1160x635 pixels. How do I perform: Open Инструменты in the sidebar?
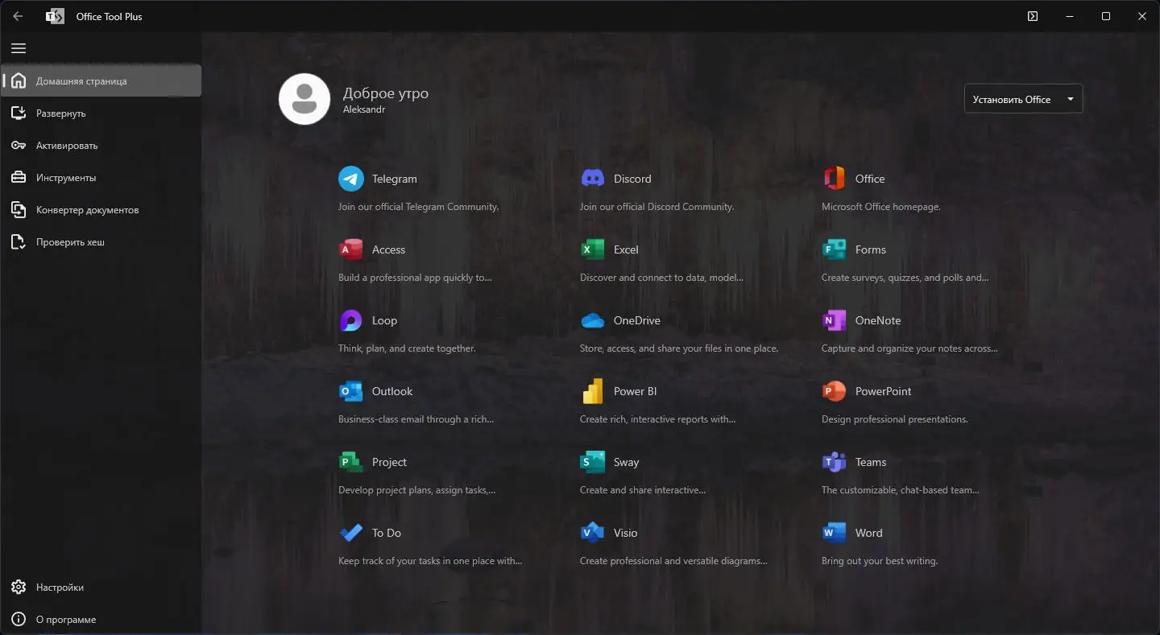point(101,177)
